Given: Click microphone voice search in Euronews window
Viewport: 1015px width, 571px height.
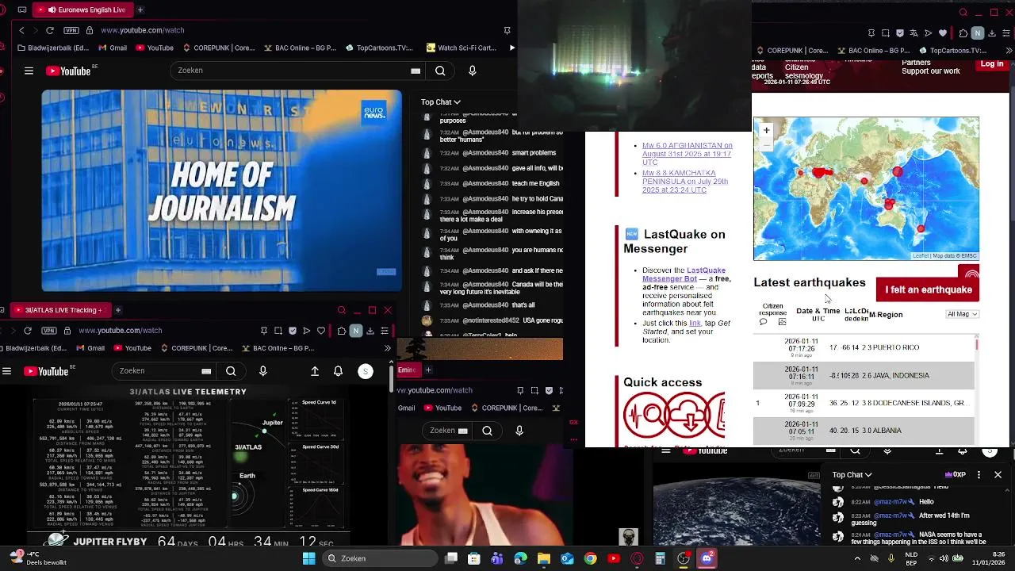Looking at the screenshot, I should click(473, 71).
